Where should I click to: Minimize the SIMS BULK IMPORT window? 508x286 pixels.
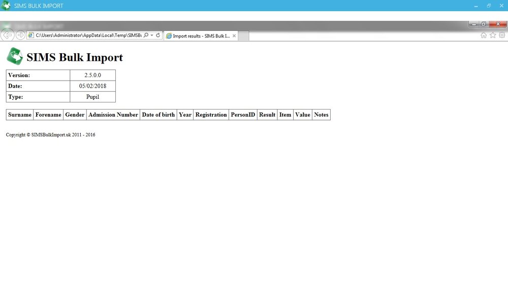pos(476,6)
